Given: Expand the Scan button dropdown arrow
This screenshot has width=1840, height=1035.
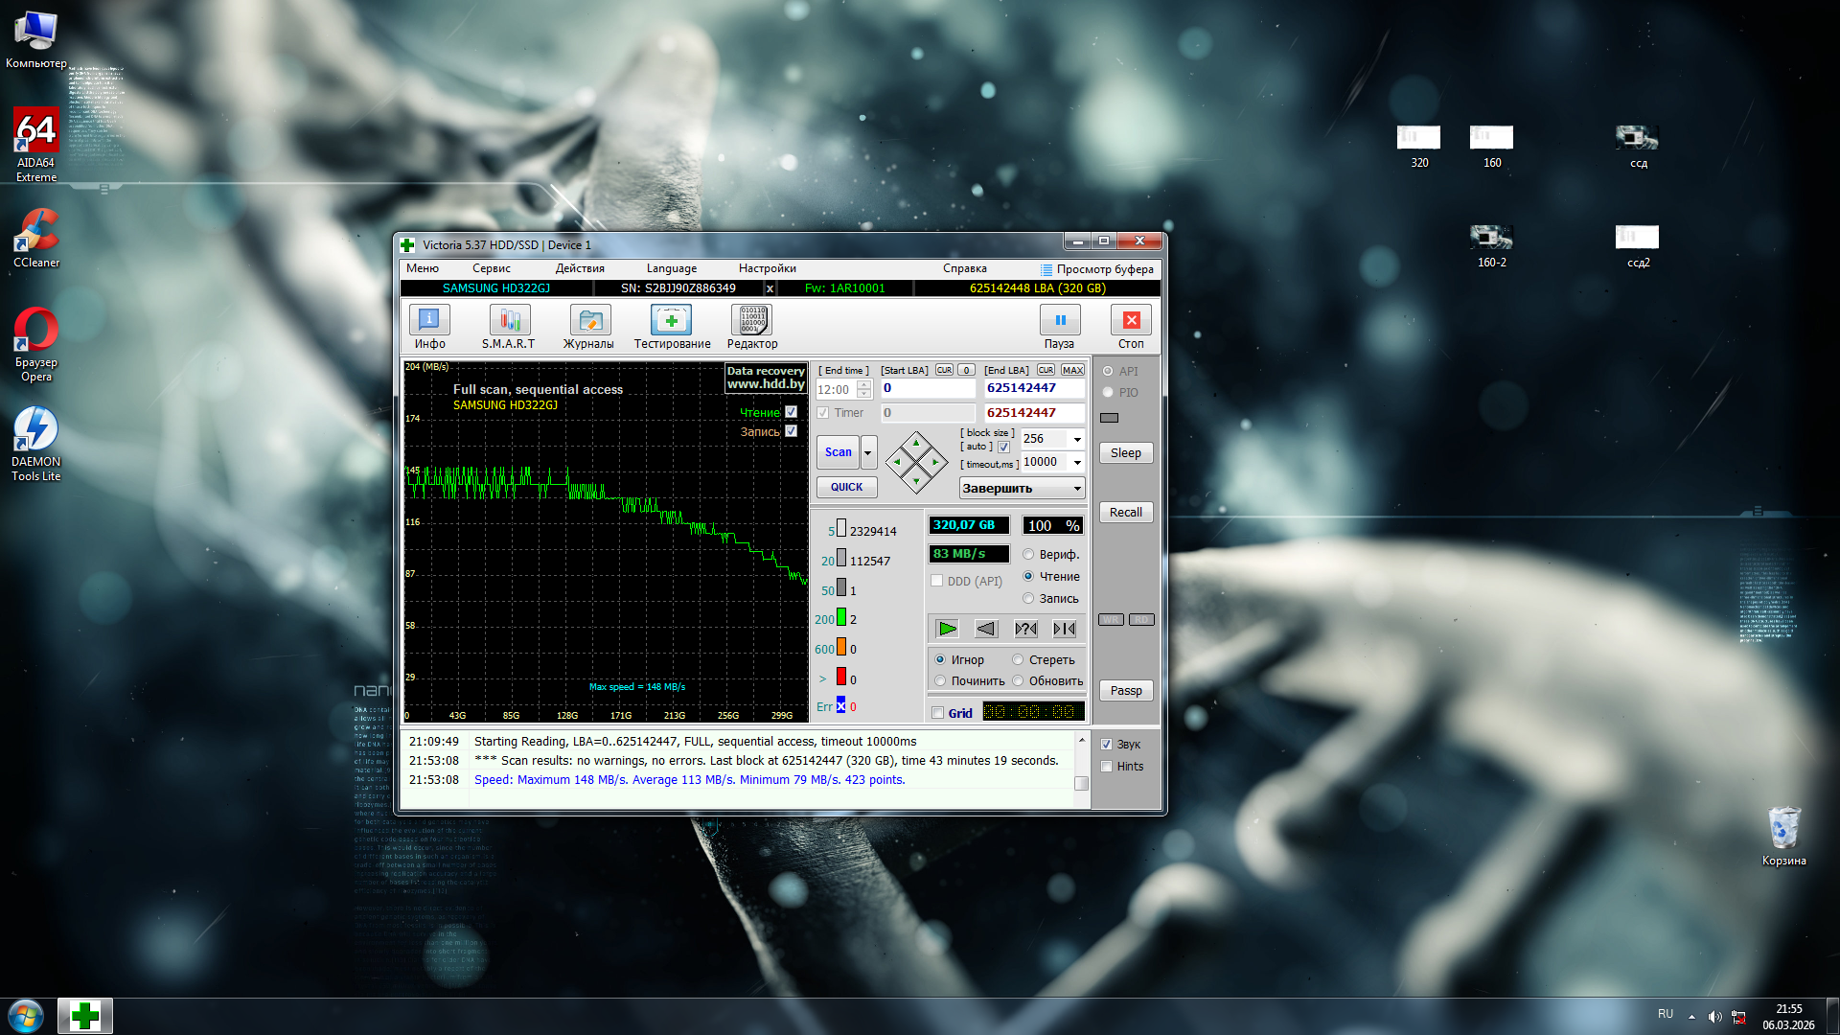Looking at the screenshot, I should click(868, 452).
